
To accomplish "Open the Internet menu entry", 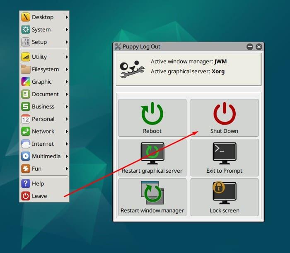I will pos(44,144).
